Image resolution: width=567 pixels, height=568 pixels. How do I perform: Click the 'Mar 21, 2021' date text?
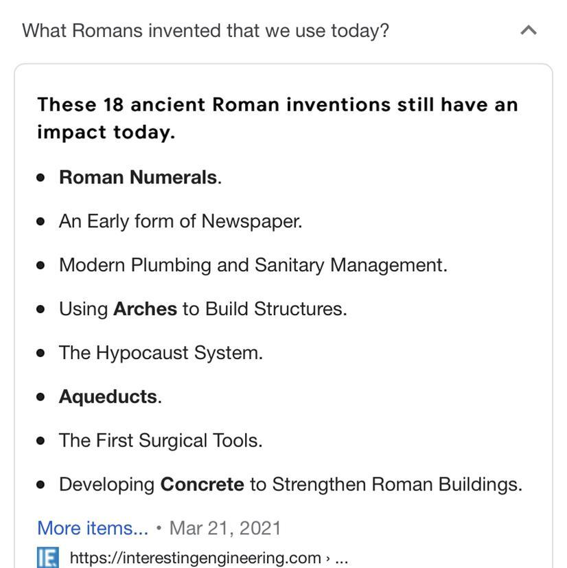[x=225, y=528]
